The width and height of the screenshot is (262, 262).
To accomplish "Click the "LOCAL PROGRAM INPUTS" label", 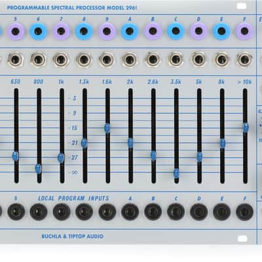I will (x=73, y=198).
